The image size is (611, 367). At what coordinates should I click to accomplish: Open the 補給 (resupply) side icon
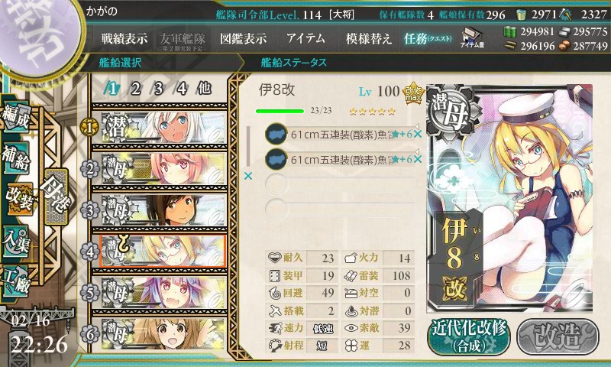[x=16, y=158]
